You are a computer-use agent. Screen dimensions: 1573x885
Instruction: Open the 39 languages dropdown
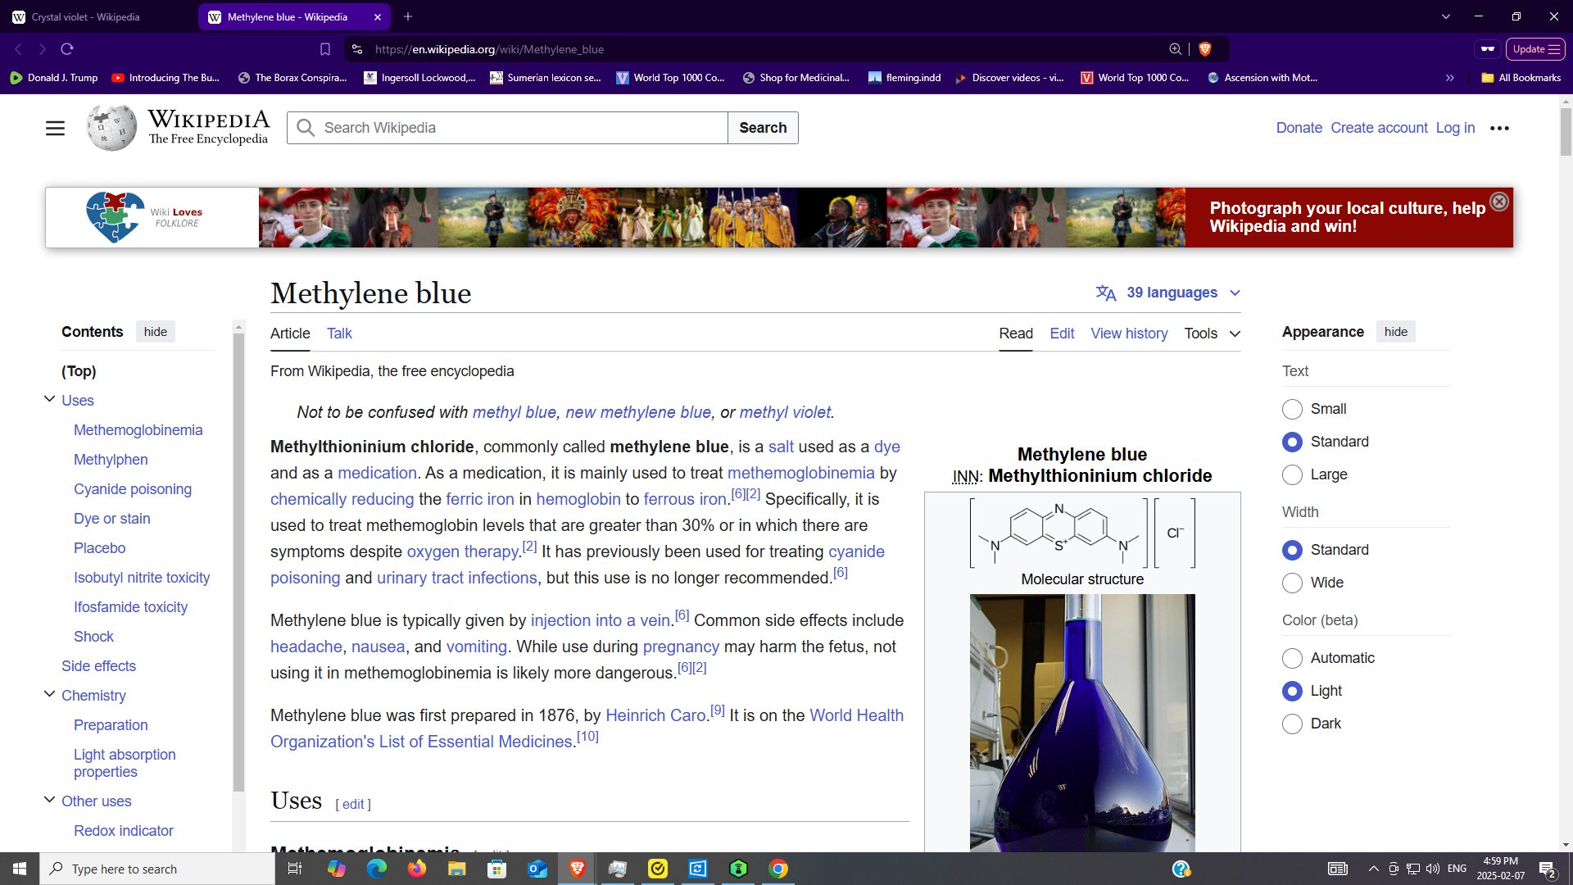click(x=1169, y=293)
